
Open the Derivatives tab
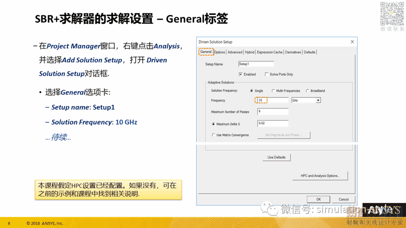click(x=293, y=52)
